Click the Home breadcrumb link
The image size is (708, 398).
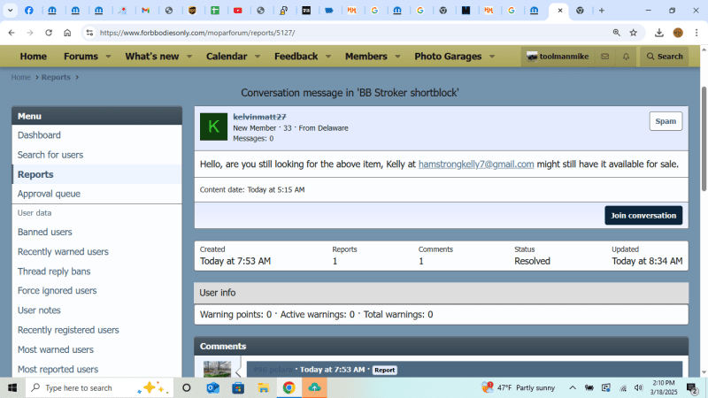tap(20, 77)
